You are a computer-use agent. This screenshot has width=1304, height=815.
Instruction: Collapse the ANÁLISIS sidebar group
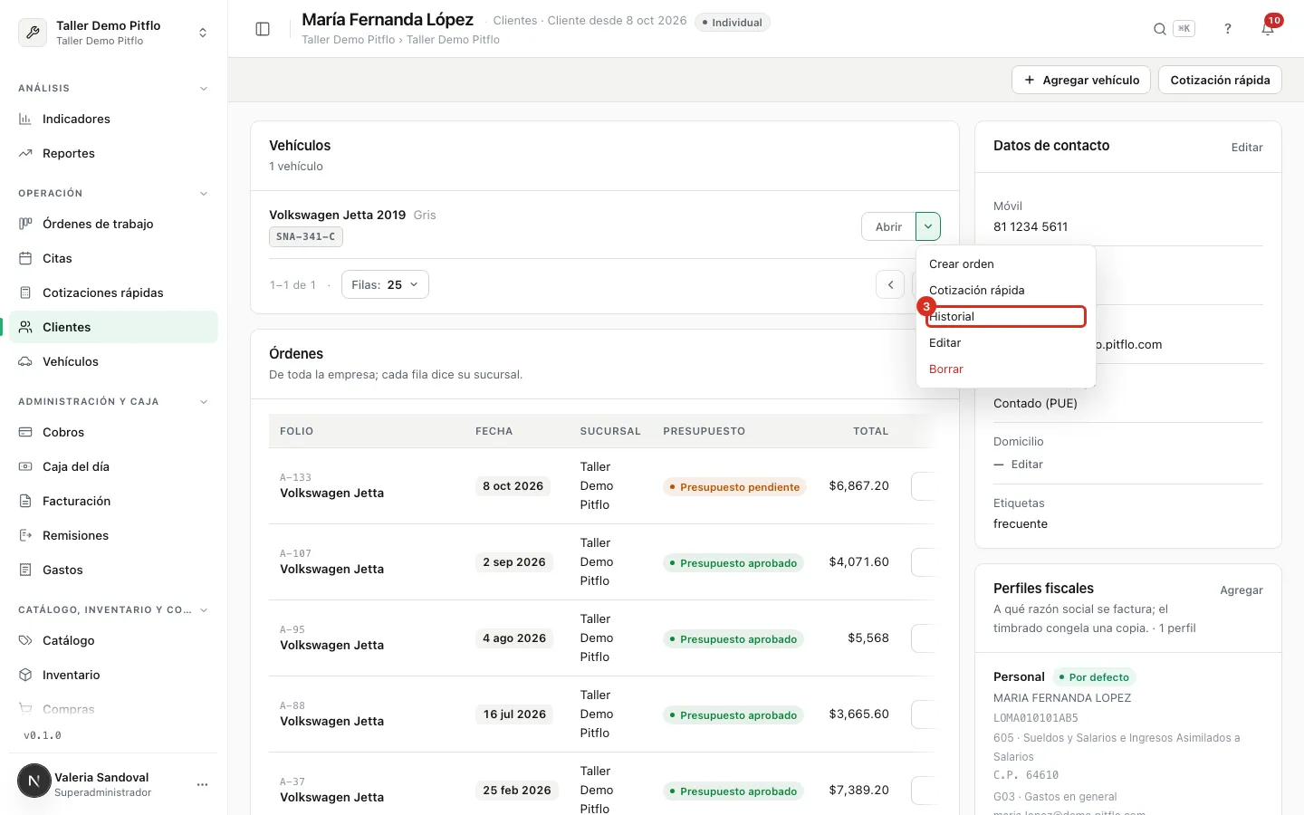click(204, 89)
